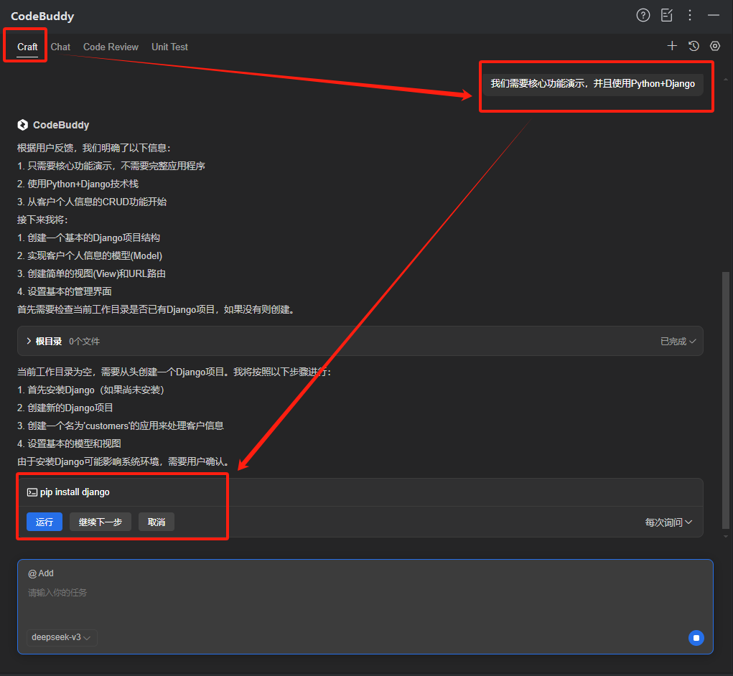This screenshot has width=733, height=676.
Task: Open the 每次询问 ask-every-time dropdown
Action: click(x=668, y=522)
